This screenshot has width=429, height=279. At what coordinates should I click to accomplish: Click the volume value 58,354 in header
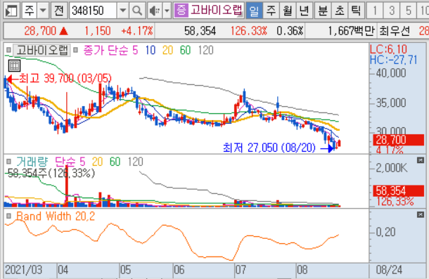tap(200, 31)
